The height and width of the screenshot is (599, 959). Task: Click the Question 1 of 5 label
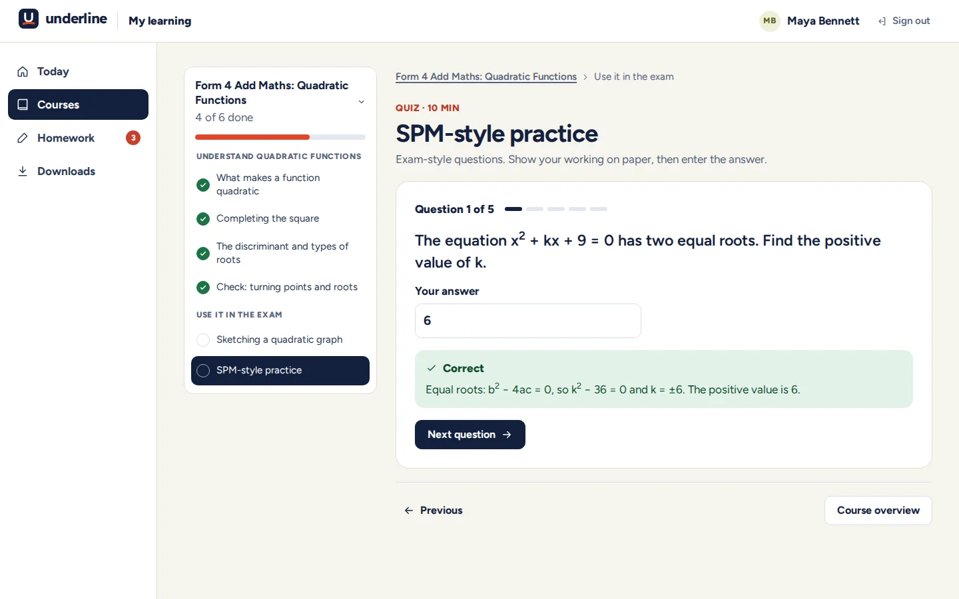[x=454, y=209]
